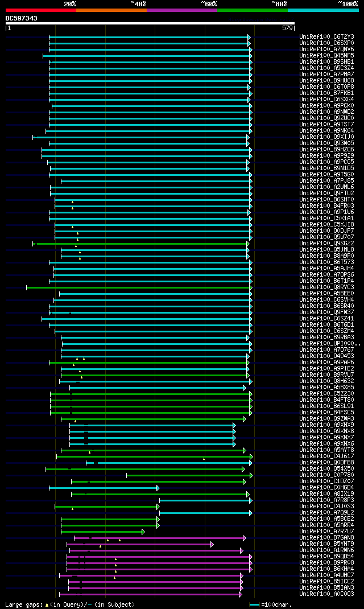This screenshot has width=364, height=609.
Task: Click the red 20% identity legend segment
Action: click(41, 10)
